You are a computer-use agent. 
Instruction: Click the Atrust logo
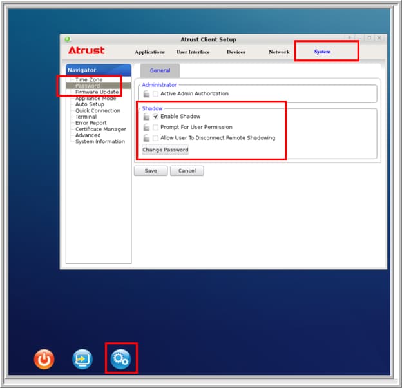(86, 50)
